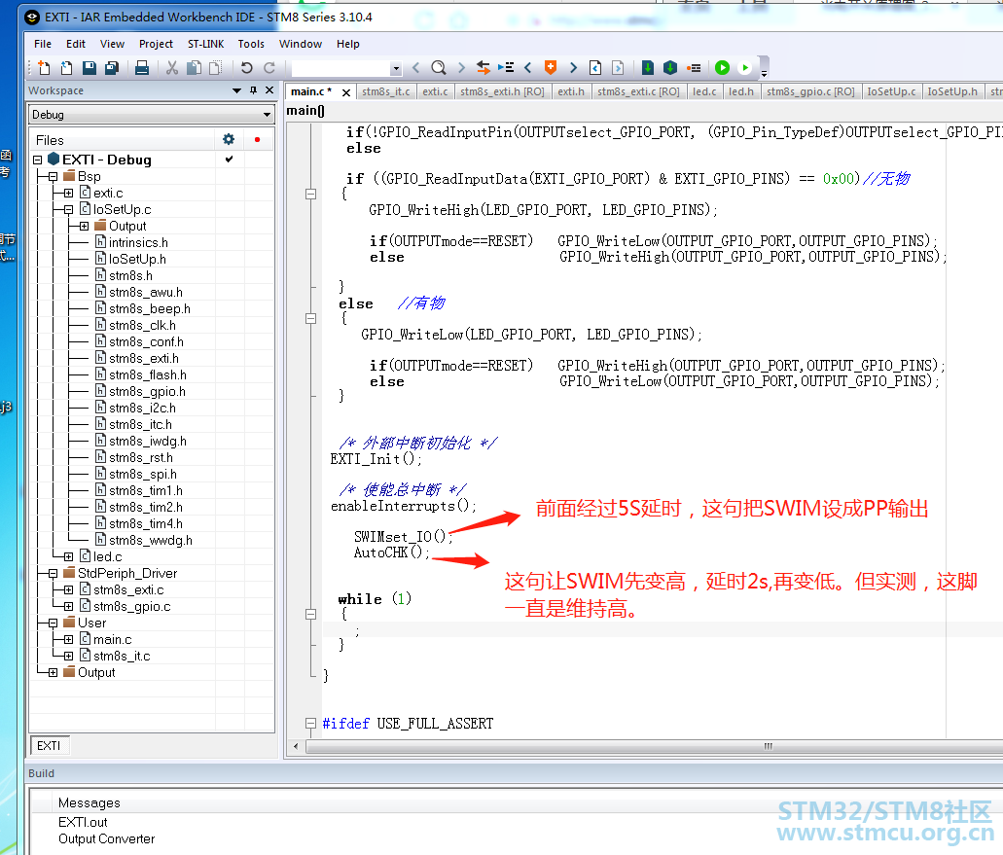Open the quick search dropdown arrow
Viewport: 1003px width, 855px height.
click(x=396, y=68)
